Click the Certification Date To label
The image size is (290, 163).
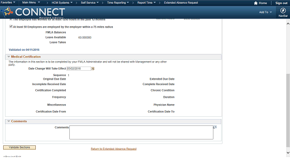pyautogui.click(x=161, y=112)
